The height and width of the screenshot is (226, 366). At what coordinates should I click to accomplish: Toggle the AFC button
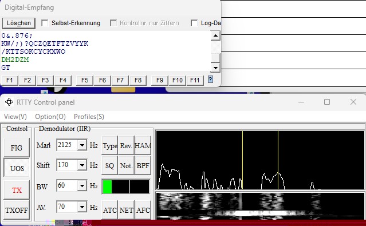pyautogui.click(x=143, y=210)
